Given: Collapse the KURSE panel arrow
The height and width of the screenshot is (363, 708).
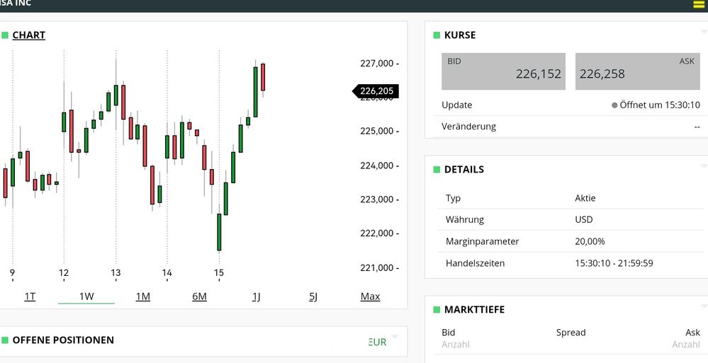Looking at the screenshot, I should [703, 31].
